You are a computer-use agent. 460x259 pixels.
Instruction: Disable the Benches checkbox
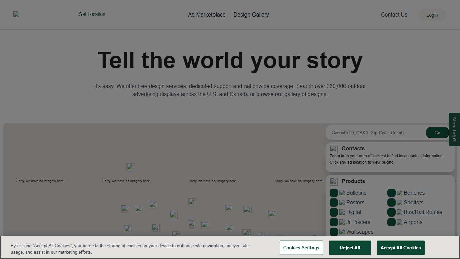coord(391,193)
